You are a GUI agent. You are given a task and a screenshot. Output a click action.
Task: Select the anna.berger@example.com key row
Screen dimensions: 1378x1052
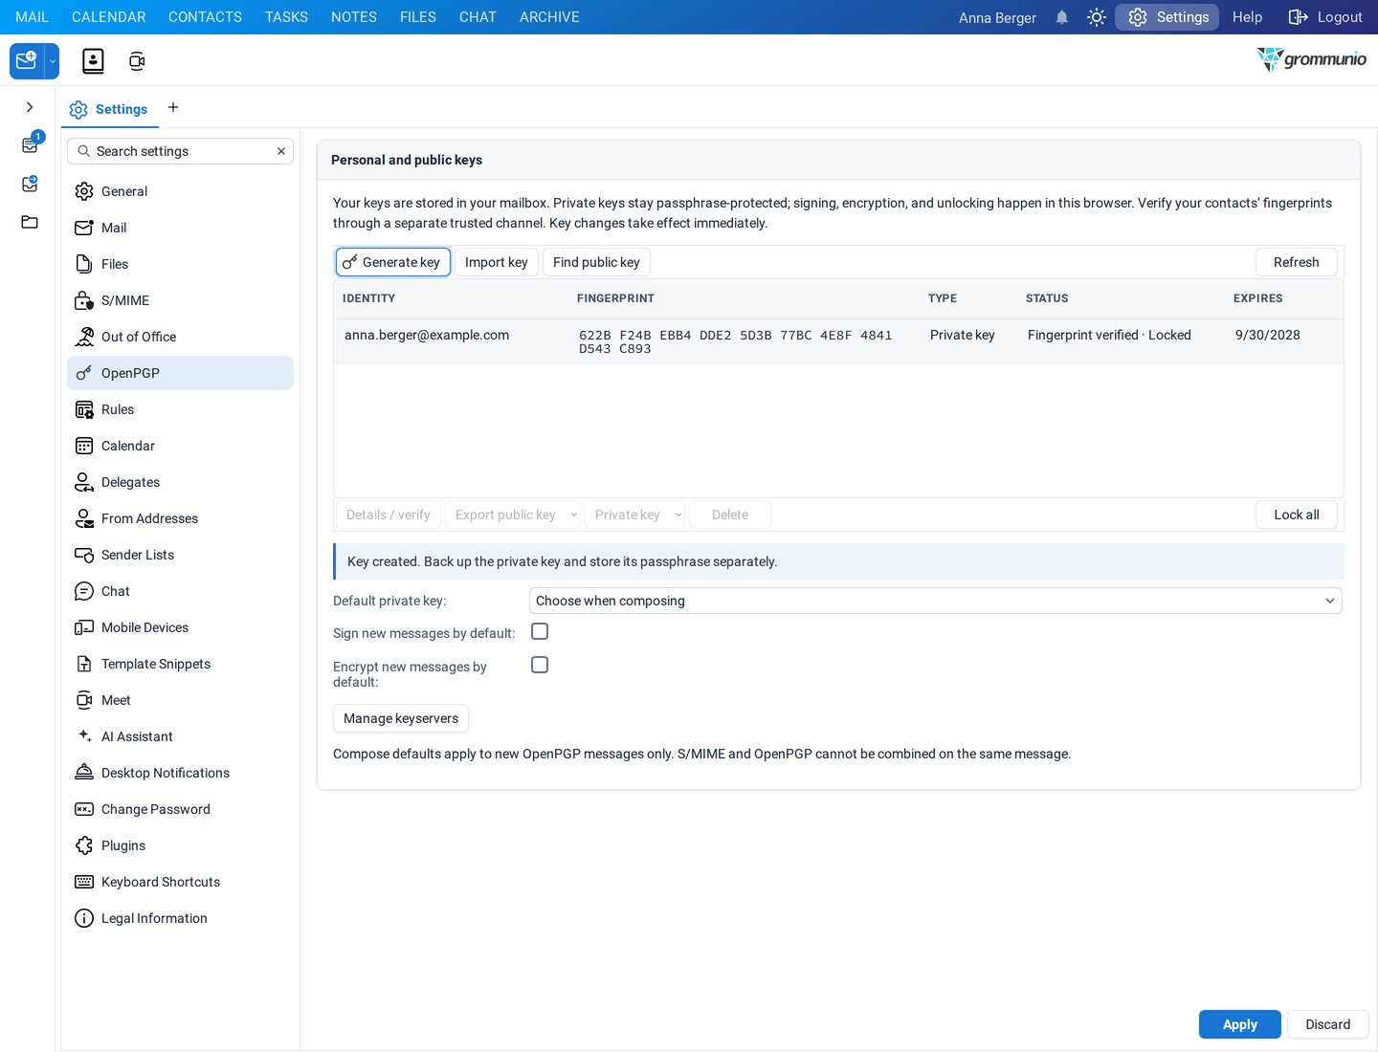838,341
